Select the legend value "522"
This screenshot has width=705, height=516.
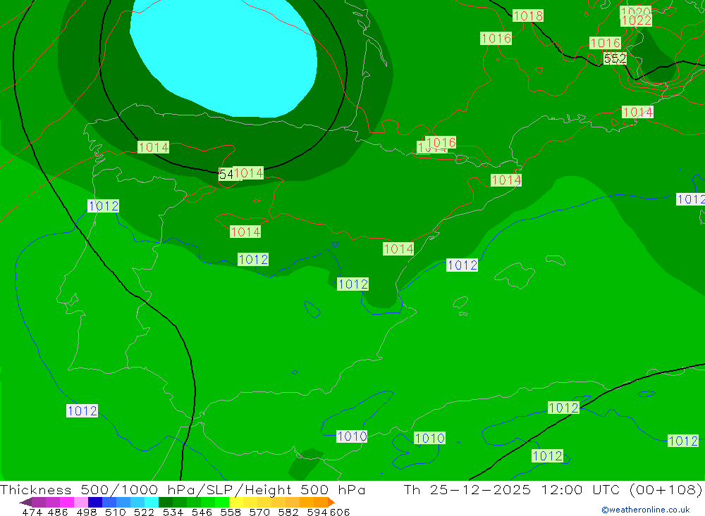(x=145, y=512)
